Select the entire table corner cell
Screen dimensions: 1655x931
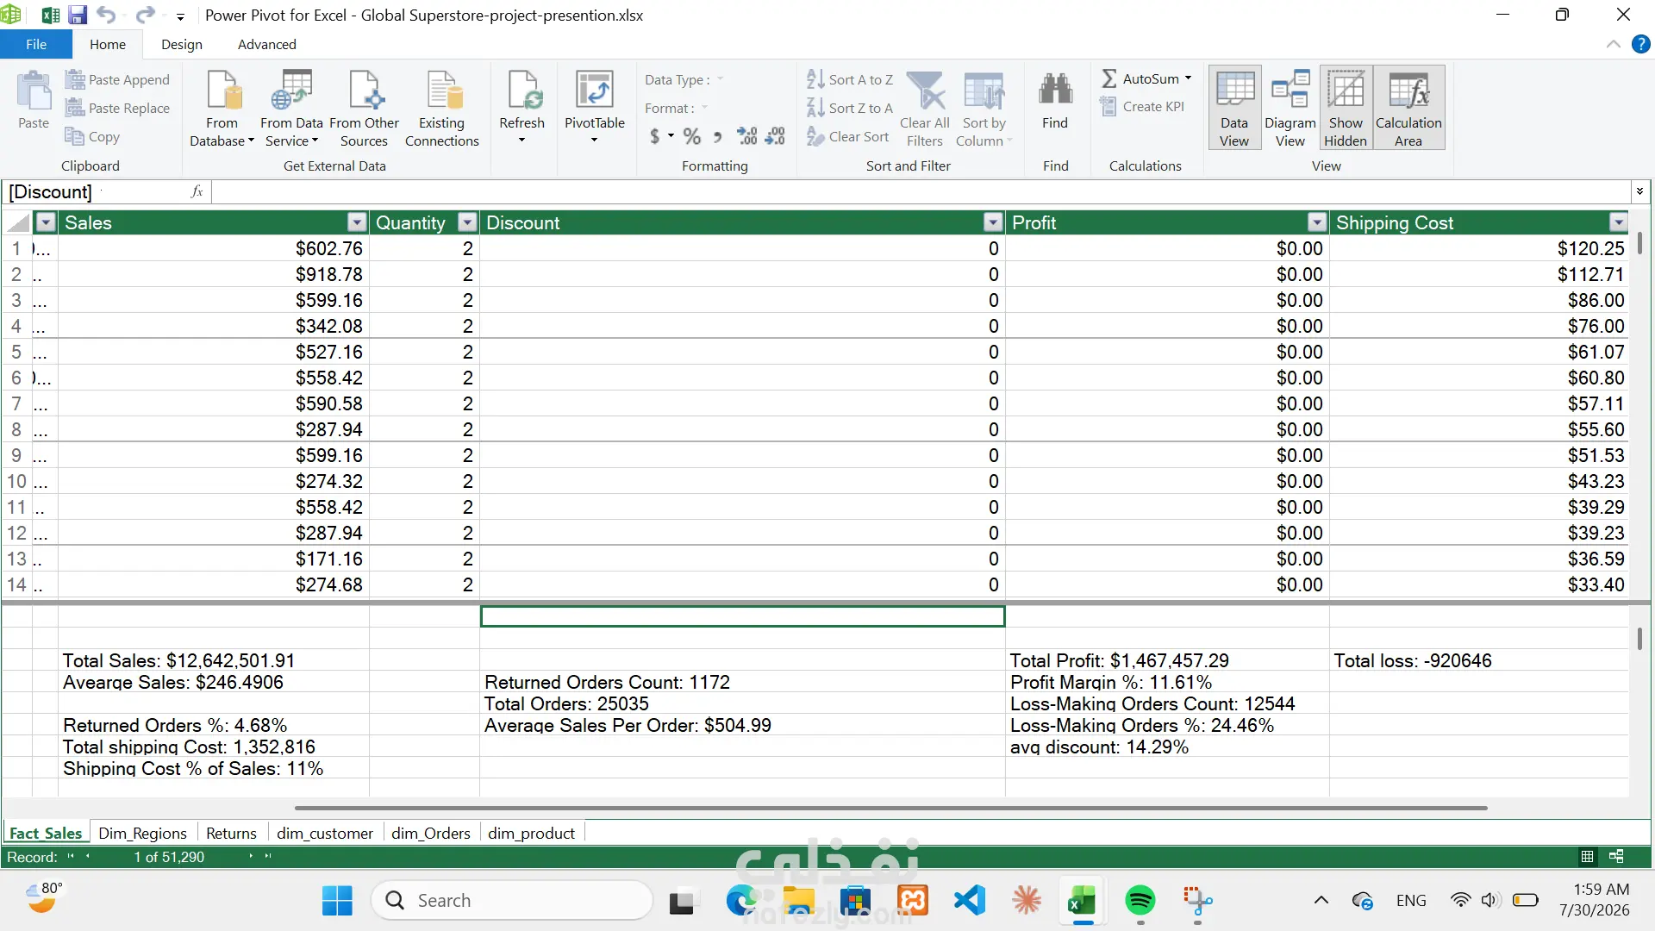[x=17, y=222]
